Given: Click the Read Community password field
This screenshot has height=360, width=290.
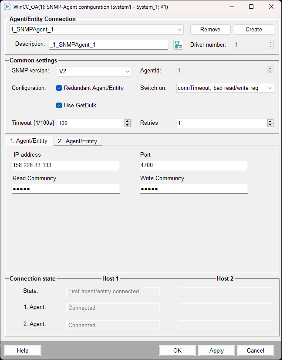Looking at the screenshot, I should [65, 189].
